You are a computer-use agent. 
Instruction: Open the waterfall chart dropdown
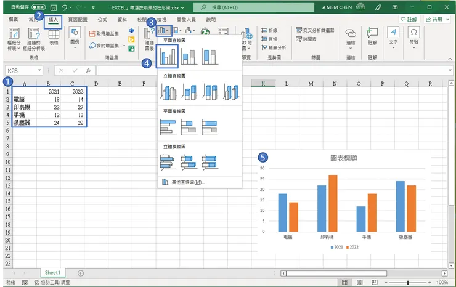tap(190, 30)
